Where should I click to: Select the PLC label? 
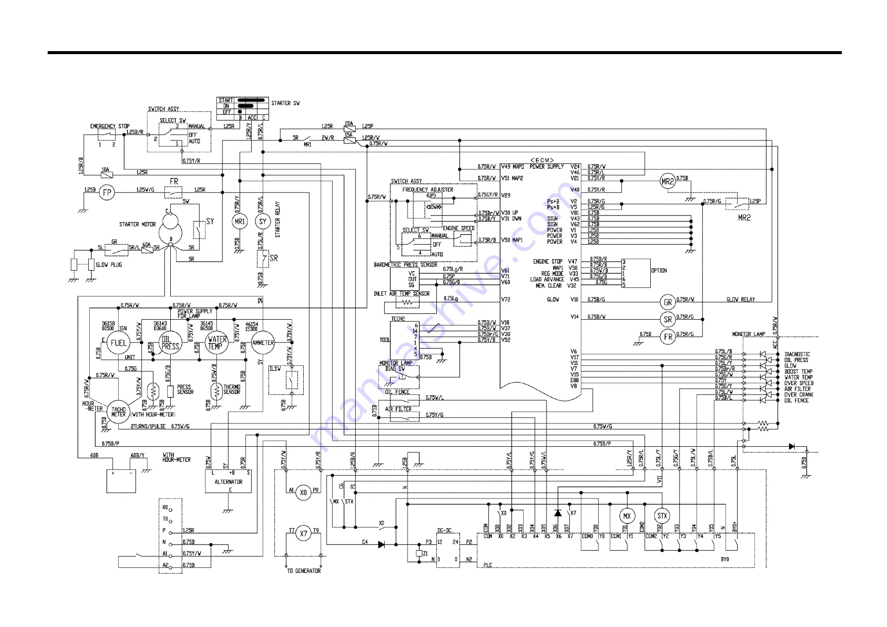(488, 565)
